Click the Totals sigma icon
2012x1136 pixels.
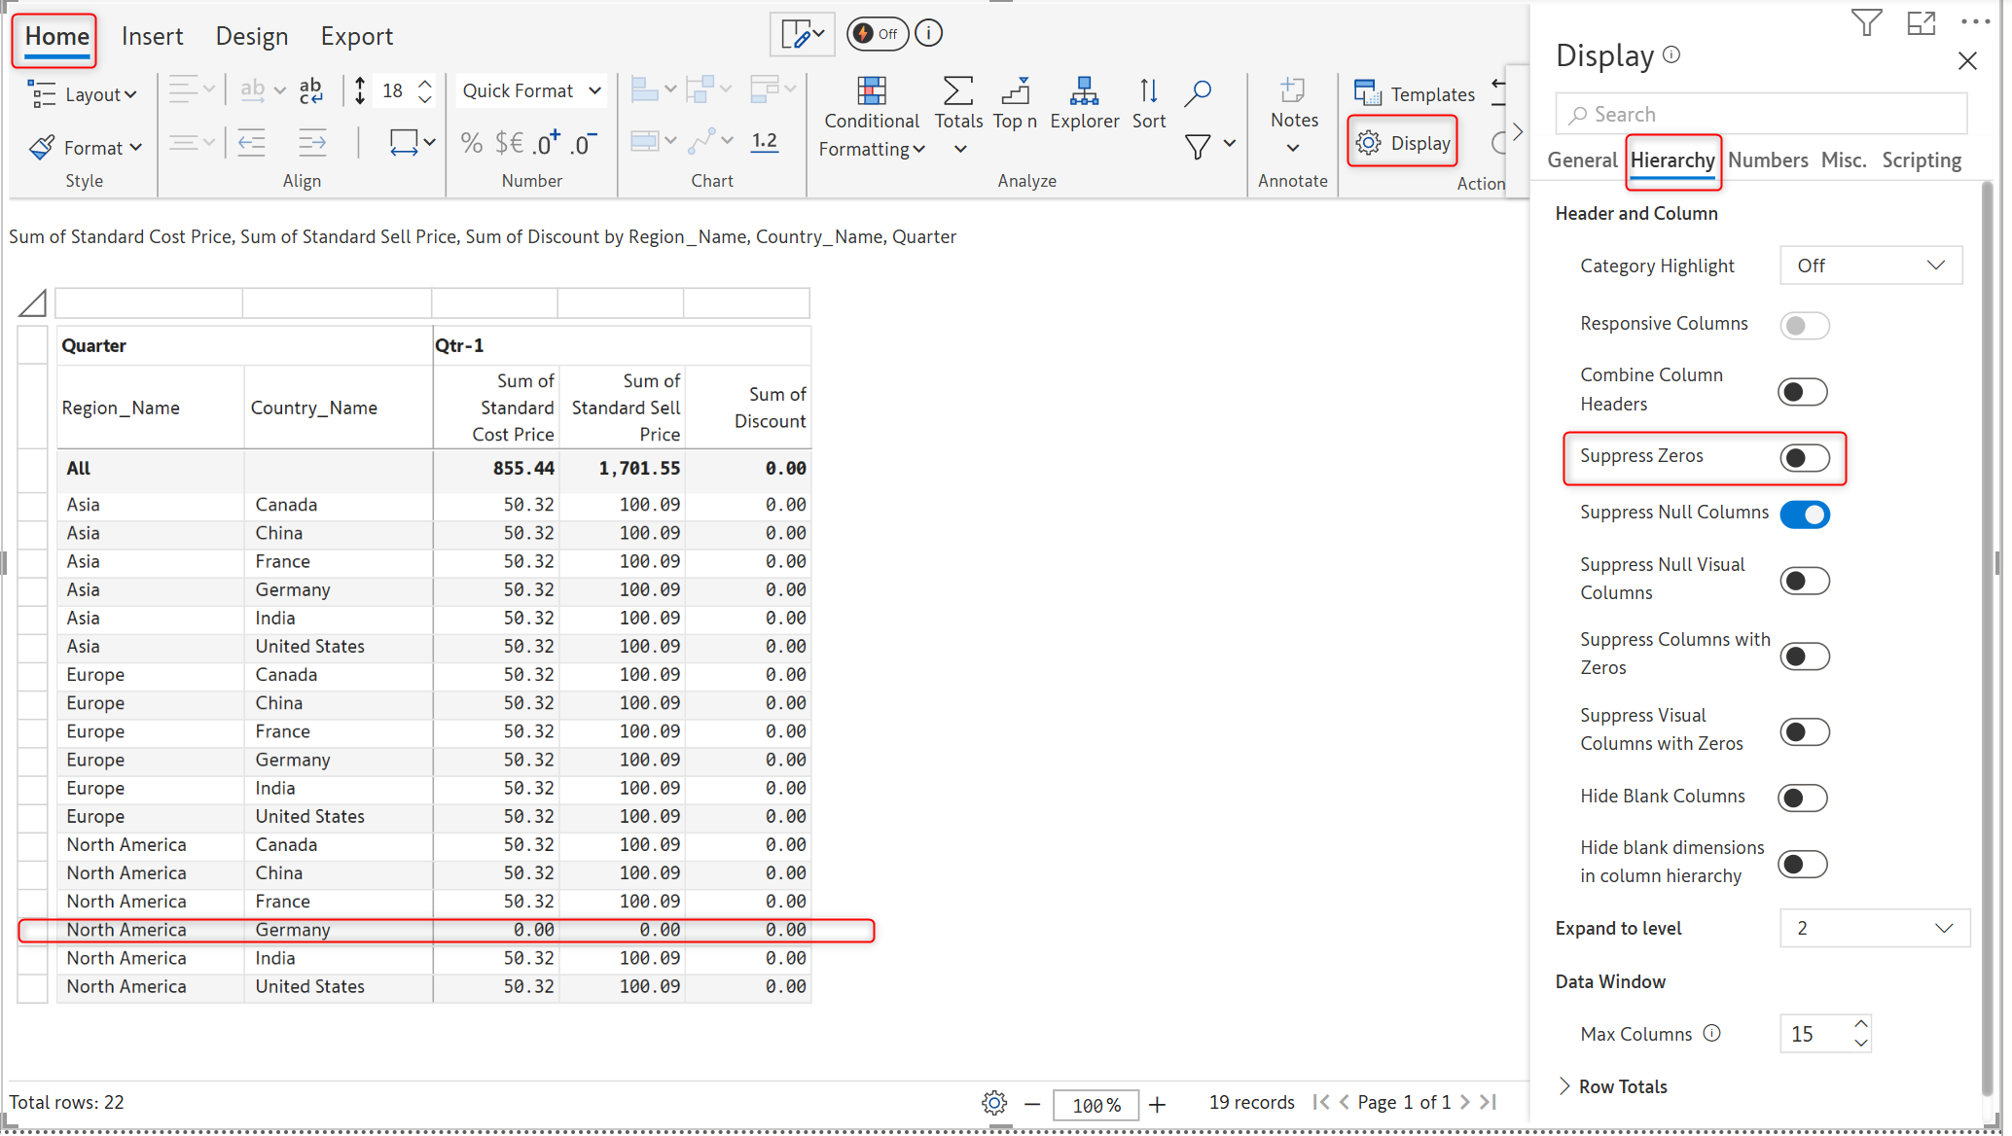point(957,92)
